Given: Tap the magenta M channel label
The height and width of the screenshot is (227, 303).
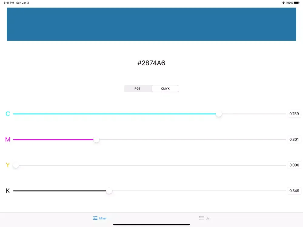Looking at the screenshot, I should pyautogui.click(x=8, y=140).
